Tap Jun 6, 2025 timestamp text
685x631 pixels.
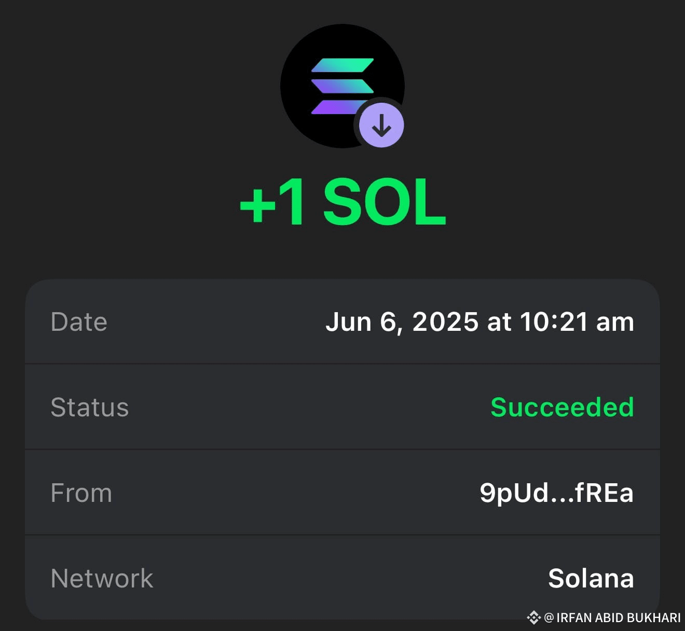[x=479, y=321]
